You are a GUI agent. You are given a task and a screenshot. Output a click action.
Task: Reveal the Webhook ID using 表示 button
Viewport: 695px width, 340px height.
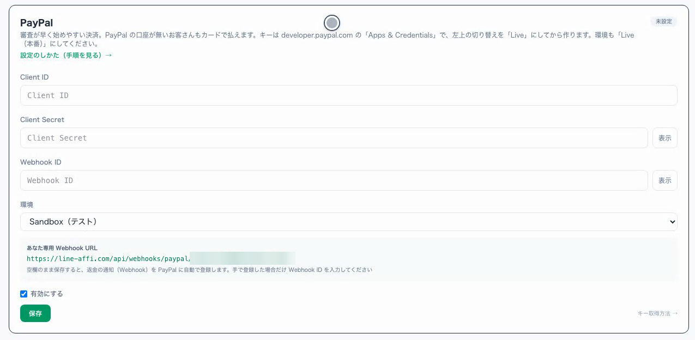click(x=664, y=180)
